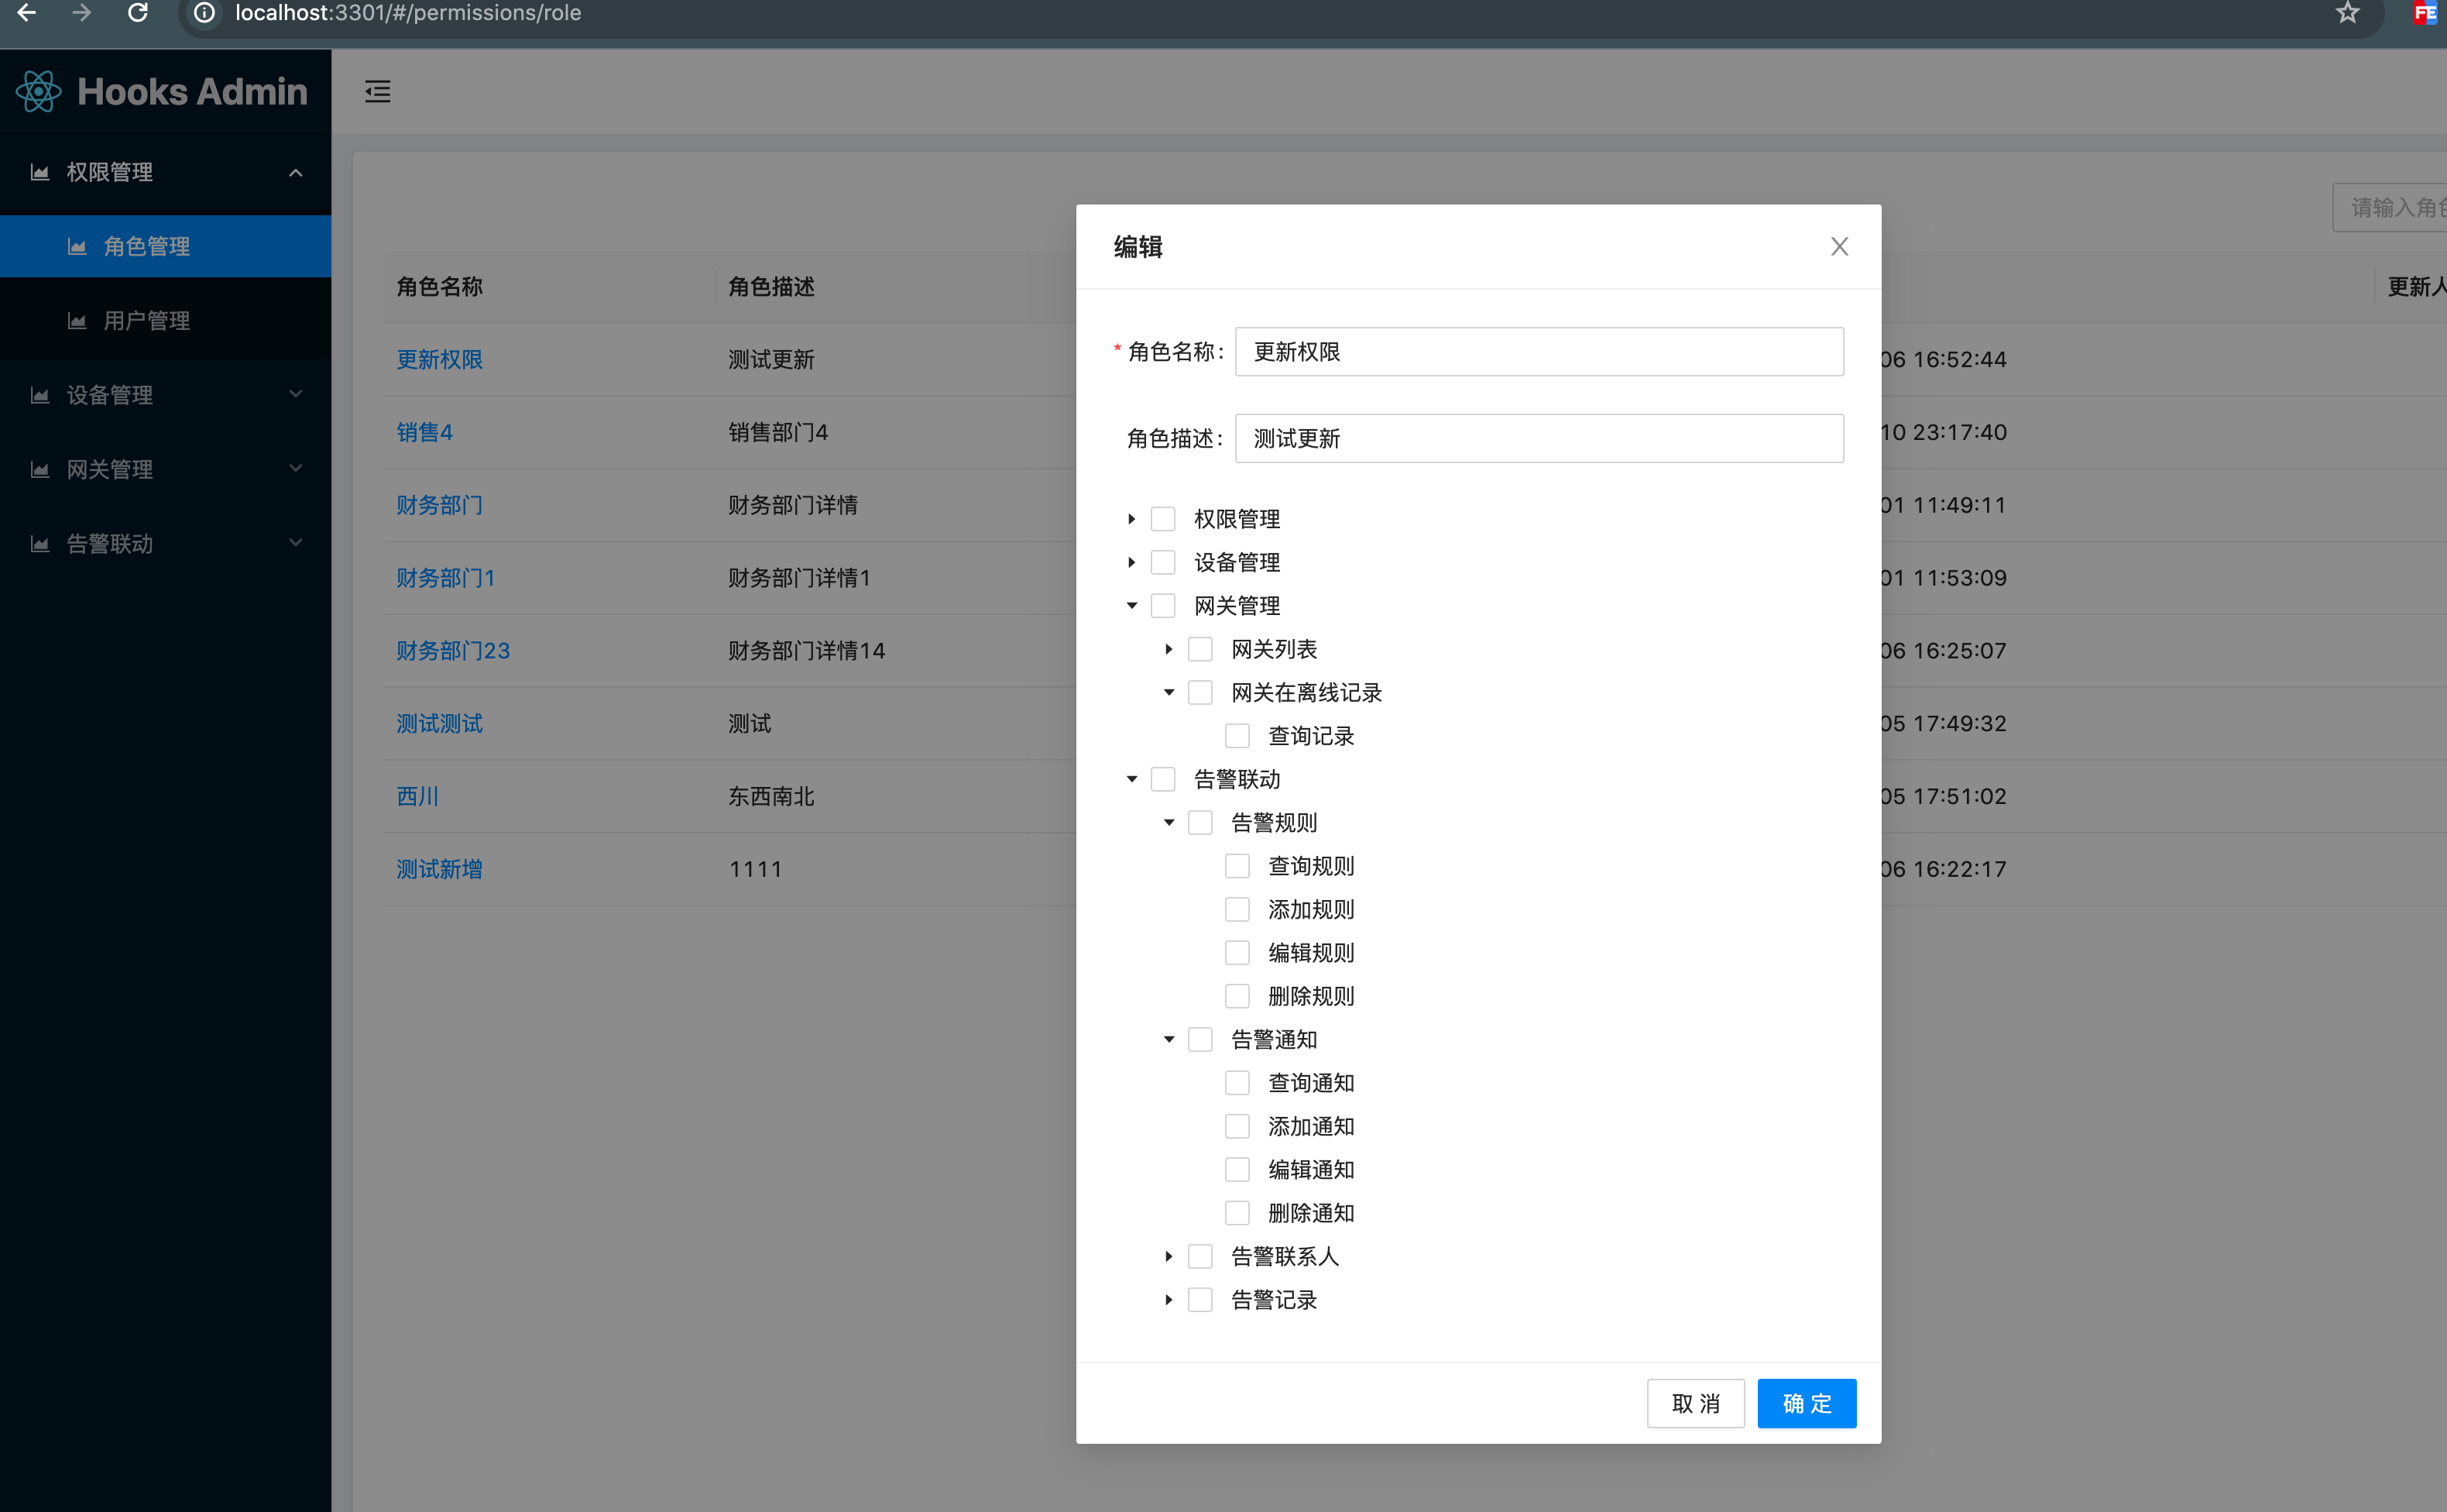This screenshot has width=2447, height=1512.
Task: Check the 添加通知 checkbox
Action: (x=1237, y=1126)
